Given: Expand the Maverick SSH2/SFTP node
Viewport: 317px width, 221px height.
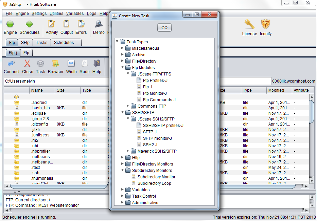Looking at the screenshot, I should tap(128, 151).
